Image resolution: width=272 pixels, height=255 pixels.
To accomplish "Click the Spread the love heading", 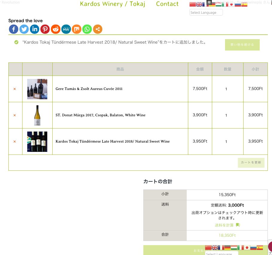I will (25, 21).
